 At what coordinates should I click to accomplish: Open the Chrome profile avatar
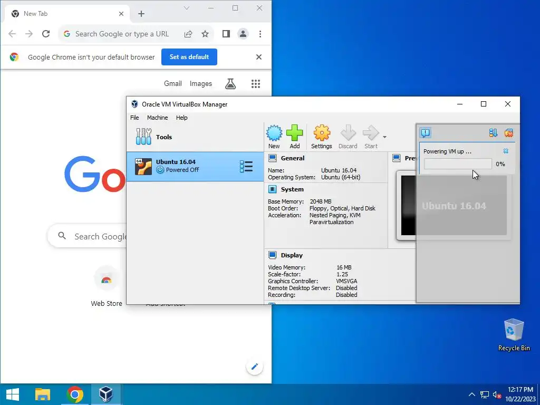point(243,34)
